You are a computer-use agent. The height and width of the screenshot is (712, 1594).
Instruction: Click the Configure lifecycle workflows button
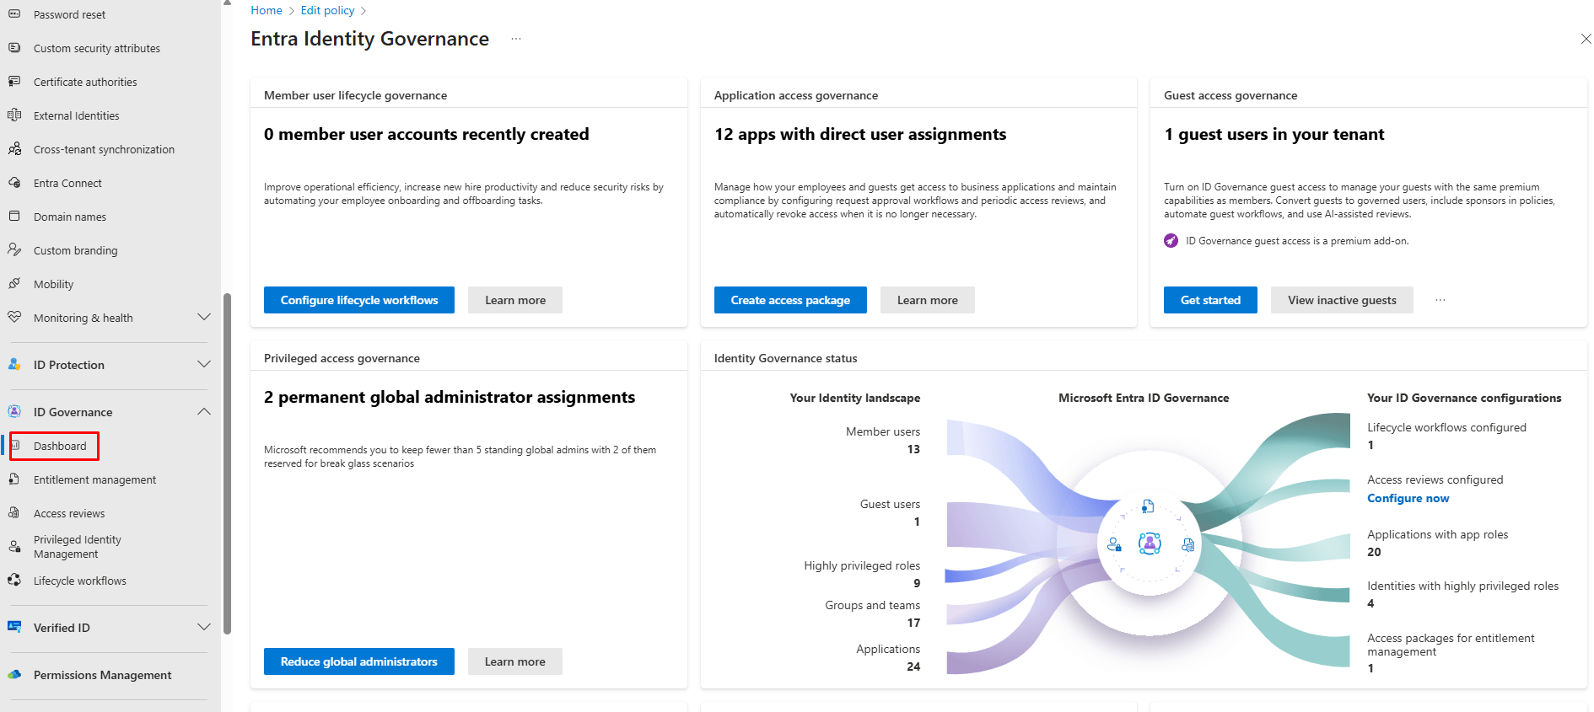pyautogui.click(x=359, y=300)
